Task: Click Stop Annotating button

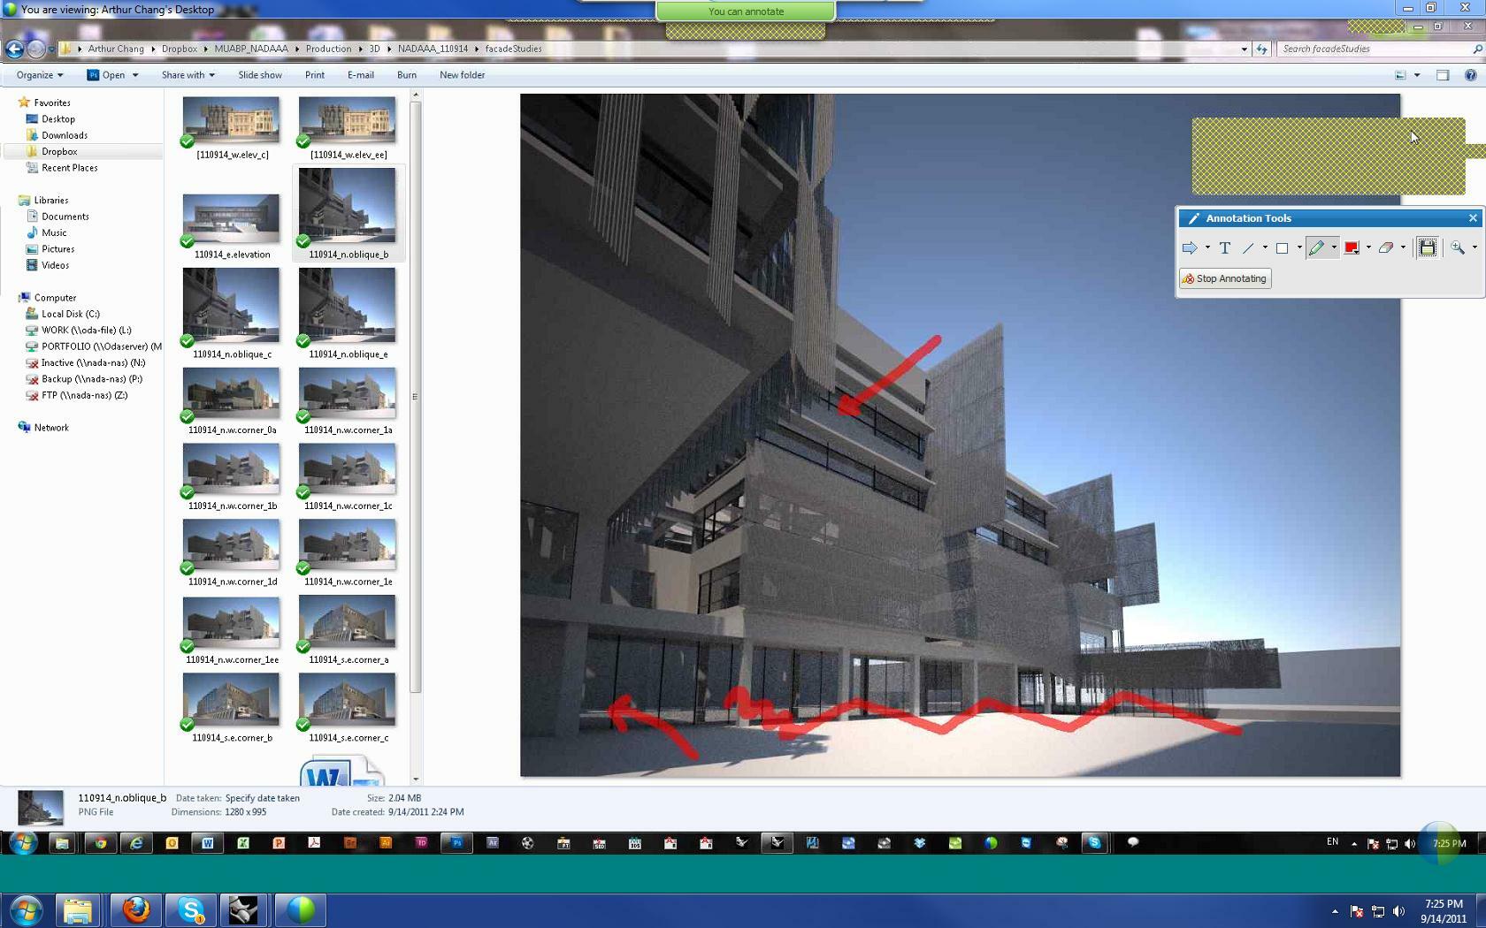Action: pos(1225,278)
